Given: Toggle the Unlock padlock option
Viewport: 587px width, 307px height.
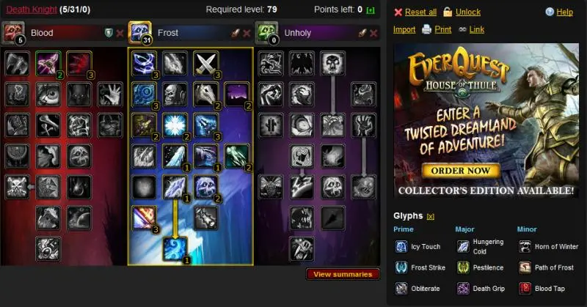Looking at the screenshot, I should click(462, 12).
